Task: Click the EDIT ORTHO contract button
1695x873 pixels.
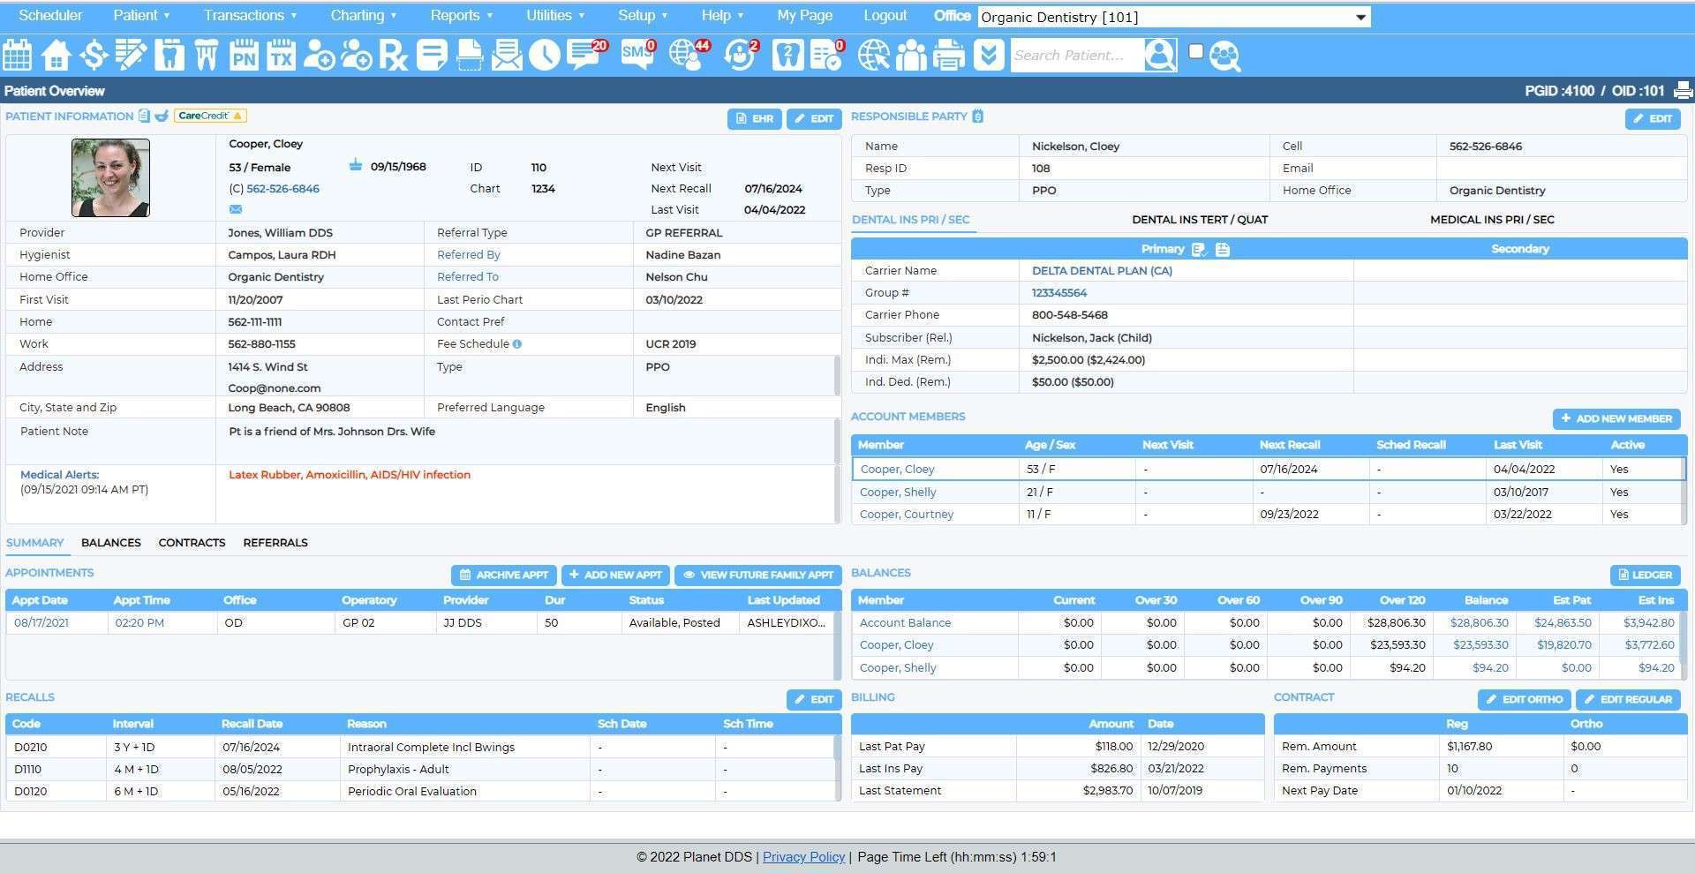Action: tap(1524, 699)
